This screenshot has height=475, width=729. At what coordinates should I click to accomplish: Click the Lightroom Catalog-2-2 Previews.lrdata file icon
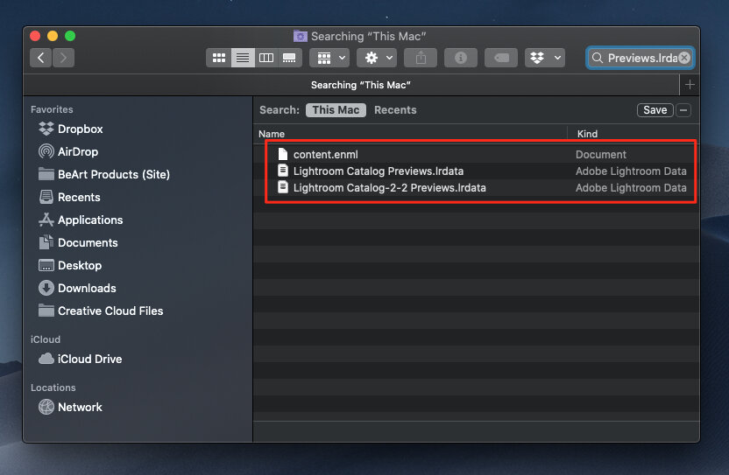point(283,187)
